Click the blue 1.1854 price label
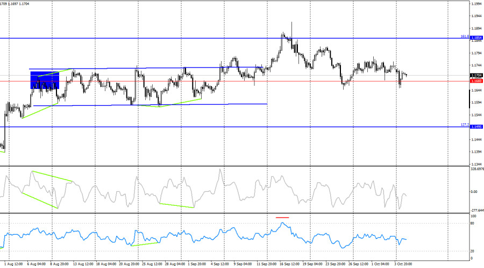The image size is (484, 268). coord(476,38)
